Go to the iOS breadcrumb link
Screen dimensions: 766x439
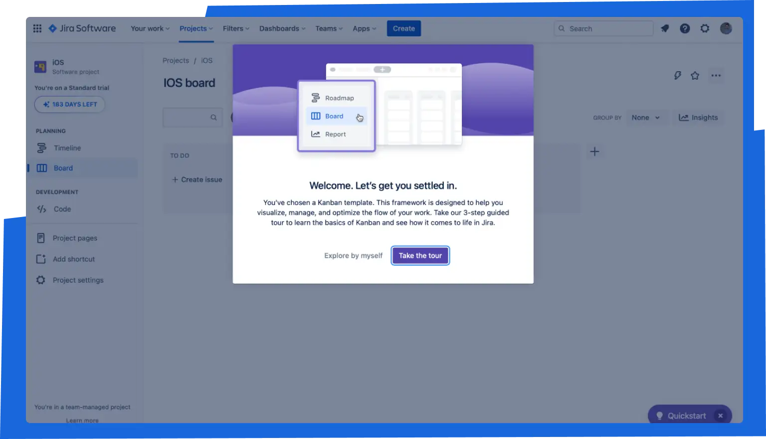point(207,61)
